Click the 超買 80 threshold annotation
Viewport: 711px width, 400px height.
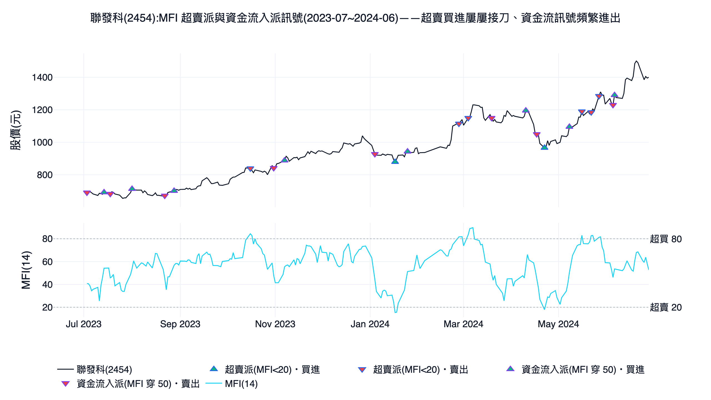click(666, 239)
